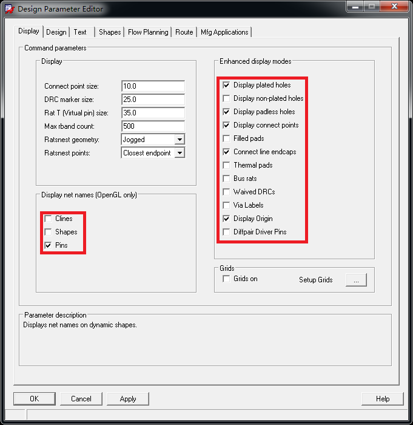This screenshot has width=413, height=425.
Task: Select the Route tab
Action: click(184, 32)
